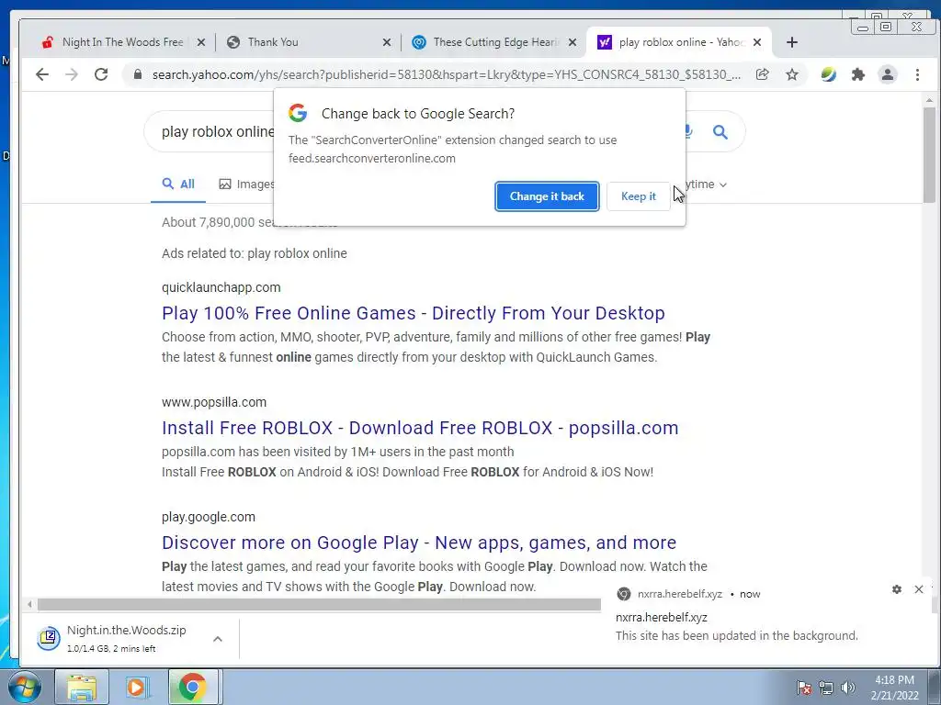The width and height of the screenshot is (941, 705).
Task: Open Windows Explorer from taskbar
Action: pyautogui.click(x=82, y=687)
